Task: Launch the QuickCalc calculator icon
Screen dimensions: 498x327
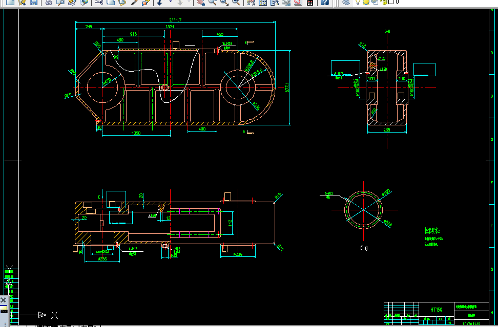Action: (x=310, y=2)
